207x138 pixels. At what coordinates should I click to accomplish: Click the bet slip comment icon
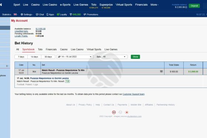coord(161,71)
